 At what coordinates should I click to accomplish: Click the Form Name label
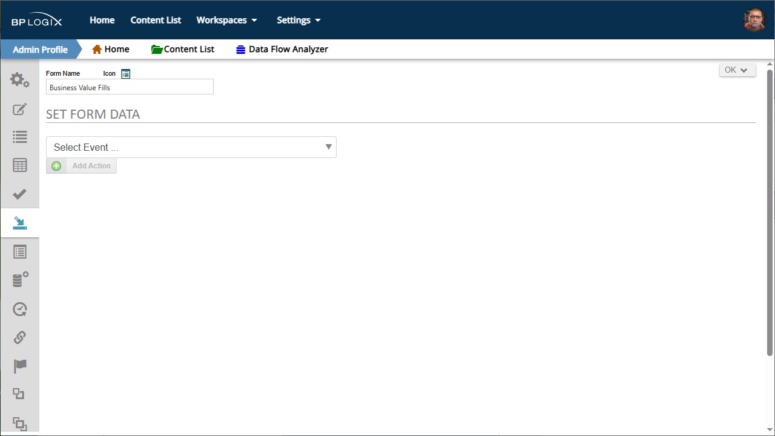click(63, 73)
